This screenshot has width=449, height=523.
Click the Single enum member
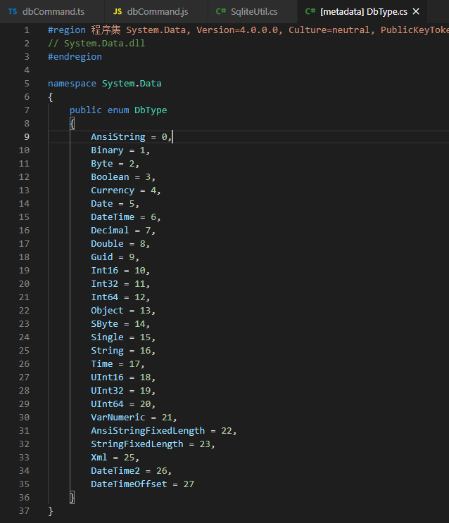click(x=107, y=337)
